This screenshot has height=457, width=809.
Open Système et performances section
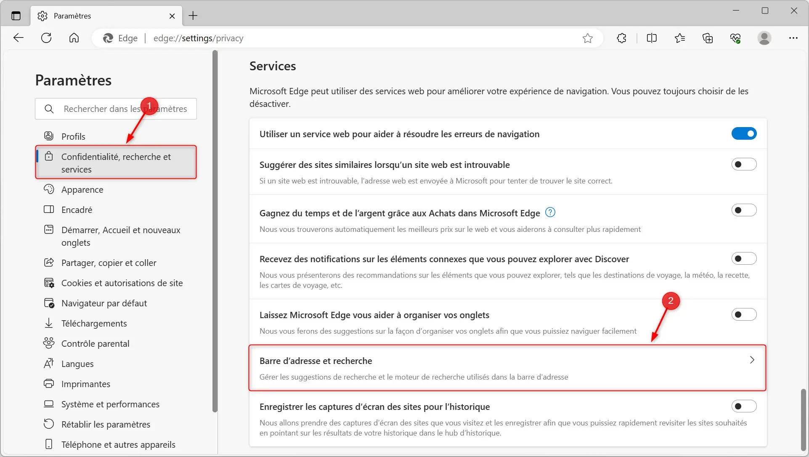point(116,404)
